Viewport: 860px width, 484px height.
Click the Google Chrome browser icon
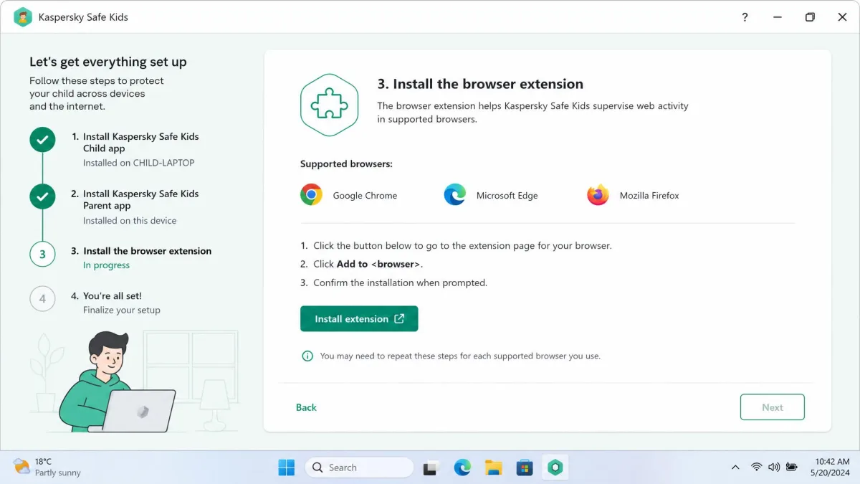[x=311, y=195]
